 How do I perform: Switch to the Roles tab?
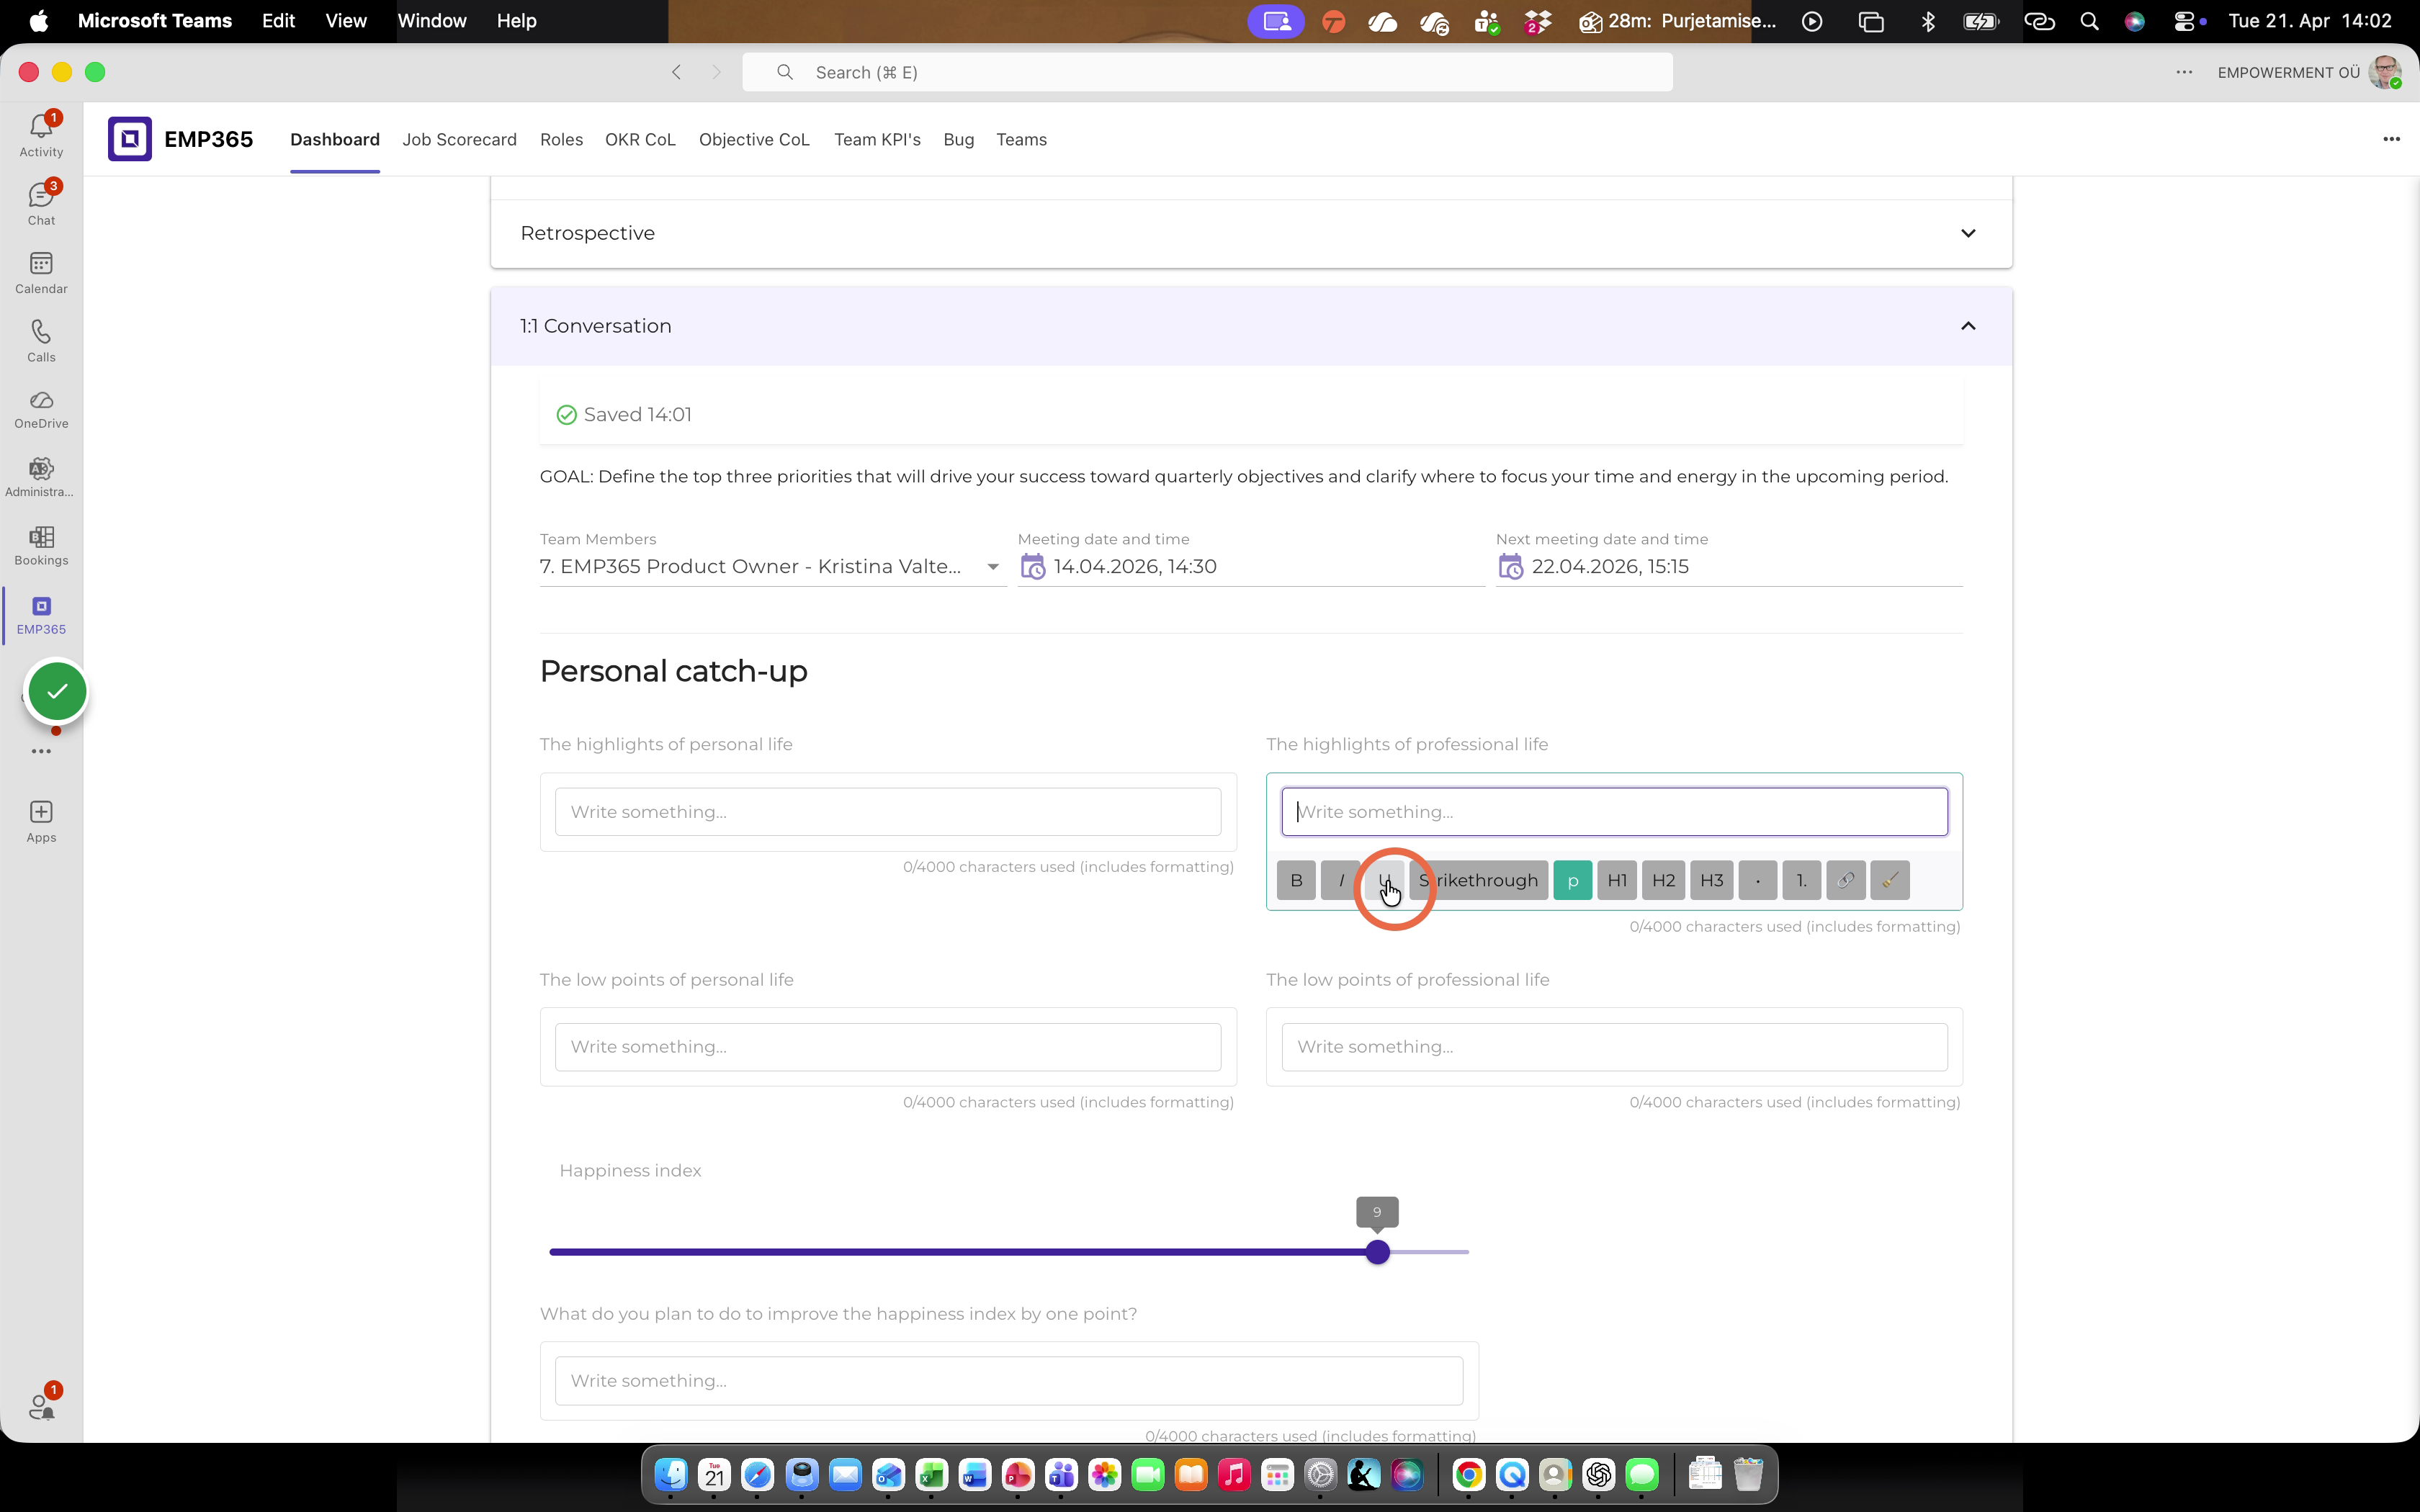pos(561,140)
